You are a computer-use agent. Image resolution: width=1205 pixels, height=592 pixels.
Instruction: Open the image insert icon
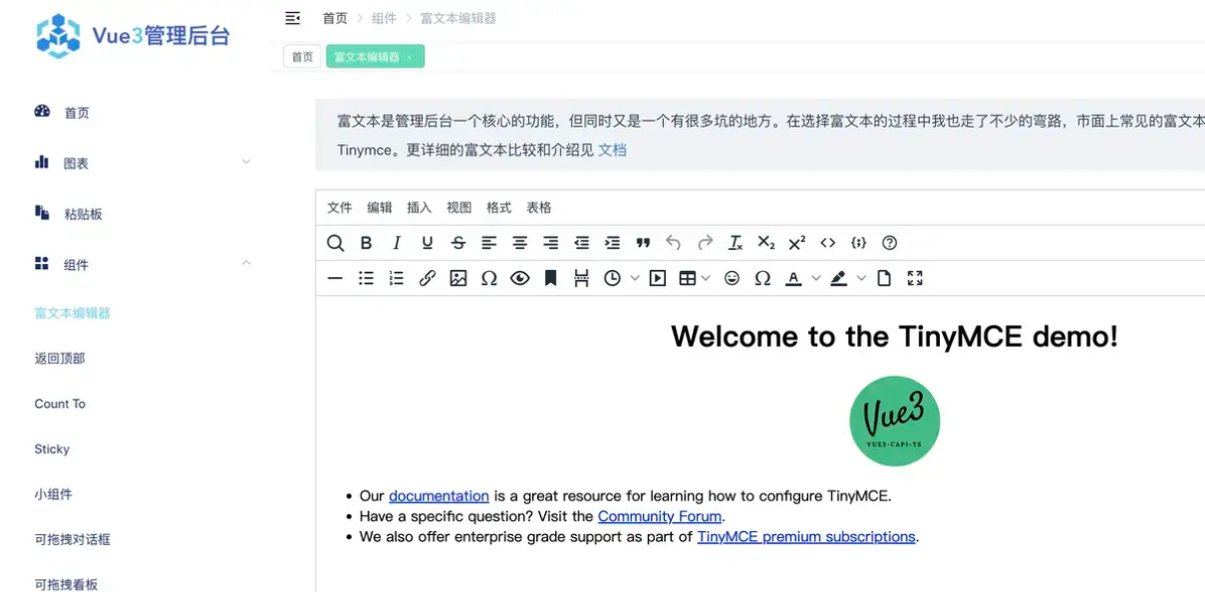click(x=457, y=278)
